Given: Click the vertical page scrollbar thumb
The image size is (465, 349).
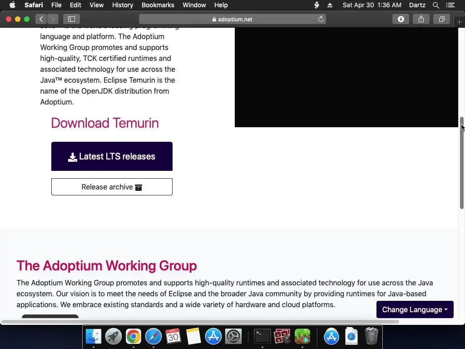Looking at the screenshot, I should 462,163.
